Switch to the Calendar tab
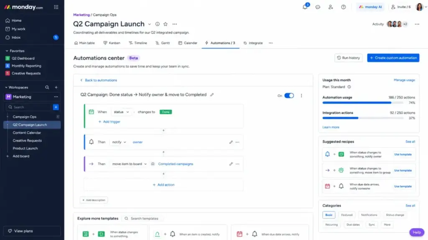 click(x=188, y=43)
